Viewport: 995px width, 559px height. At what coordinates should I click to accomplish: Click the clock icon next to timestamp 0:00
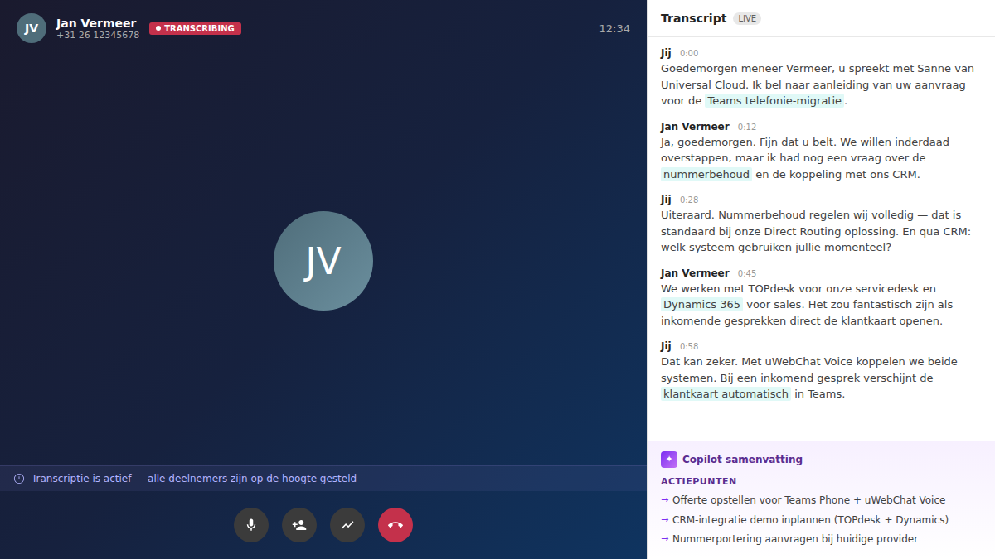click(690, 53)
